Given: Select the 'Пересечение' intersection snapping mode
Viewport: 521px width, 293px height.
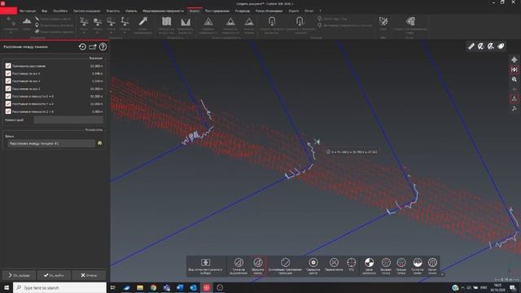Looking at the screenshot, I should coord(334,265).
